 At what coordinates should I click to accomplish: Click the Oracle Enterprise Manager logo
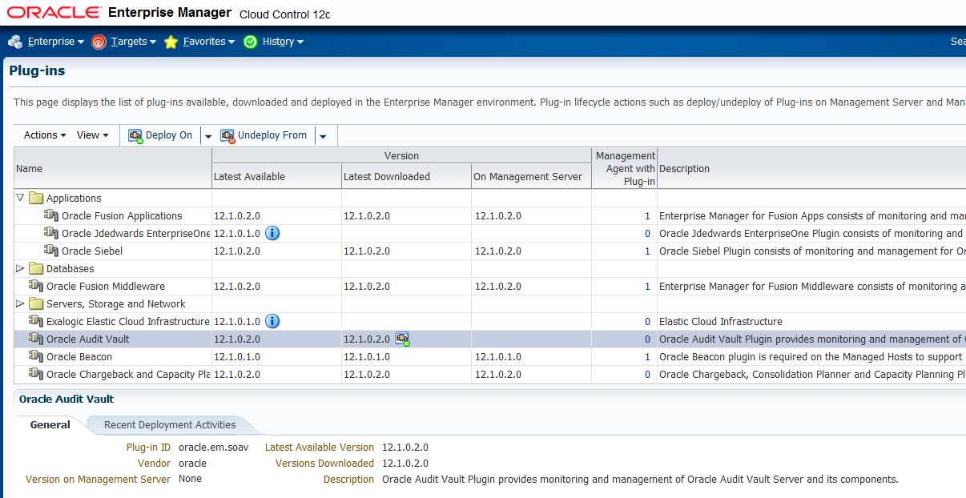pos(119,13)
